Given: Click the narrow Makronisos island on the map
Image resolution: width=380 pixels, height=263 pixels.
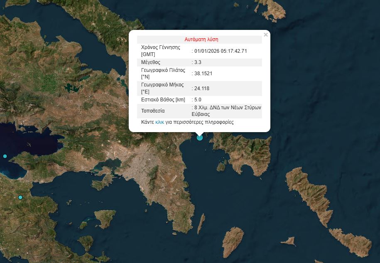Looking at the screenshot, I should coord(201,224).
